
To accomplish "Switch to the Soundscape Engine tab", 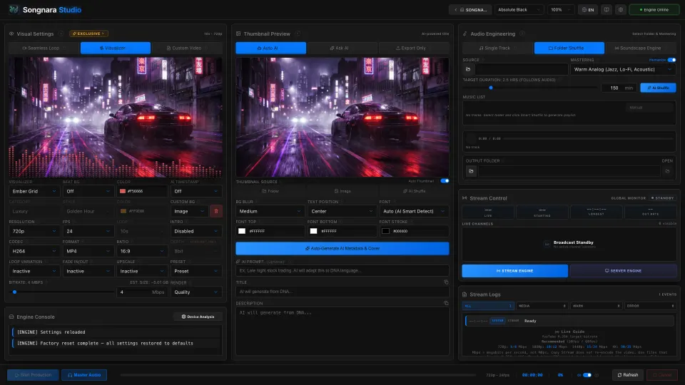I will (641, 48).
